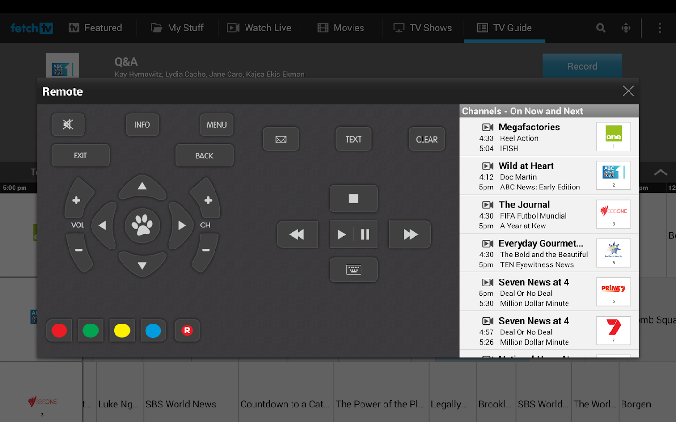Pause playback on the remote
The image size is (676, 422).
coord(366,234)
